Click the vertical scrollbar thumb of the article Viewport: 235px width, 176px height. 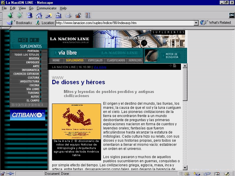(185, 84)
